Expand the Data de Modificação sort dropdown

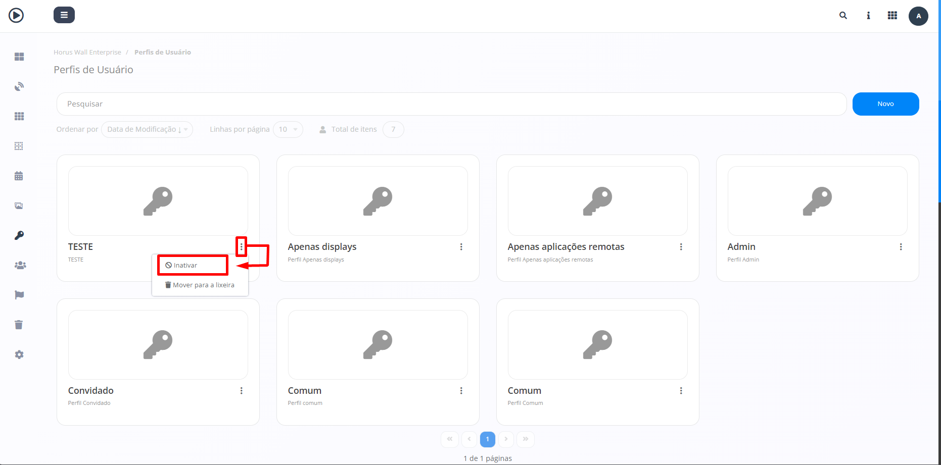(147, 129)
